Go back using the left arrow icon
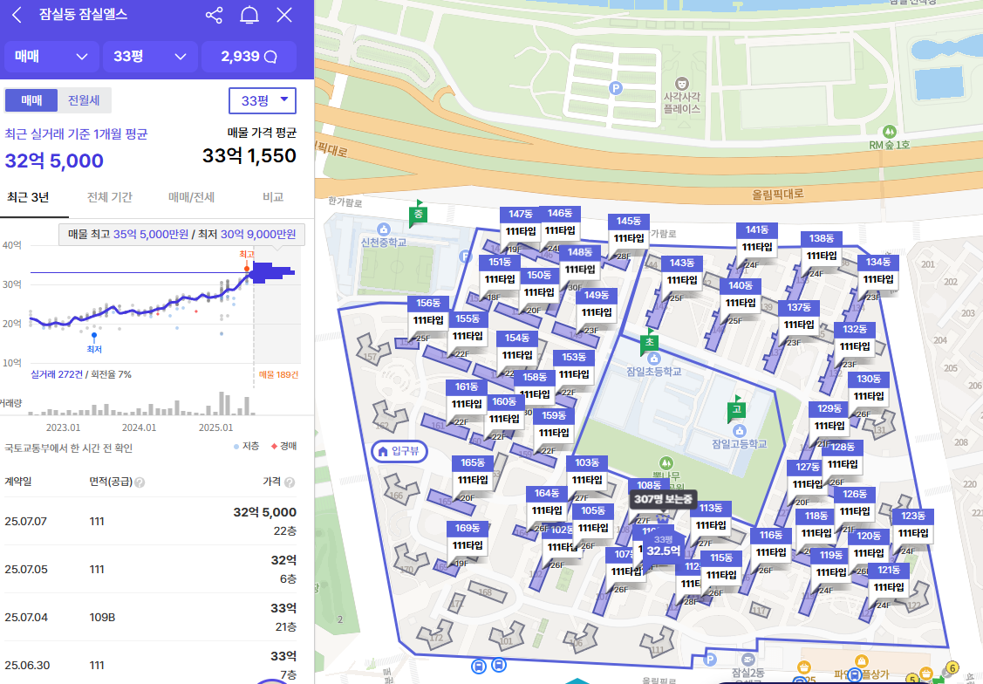 [17, 15]
